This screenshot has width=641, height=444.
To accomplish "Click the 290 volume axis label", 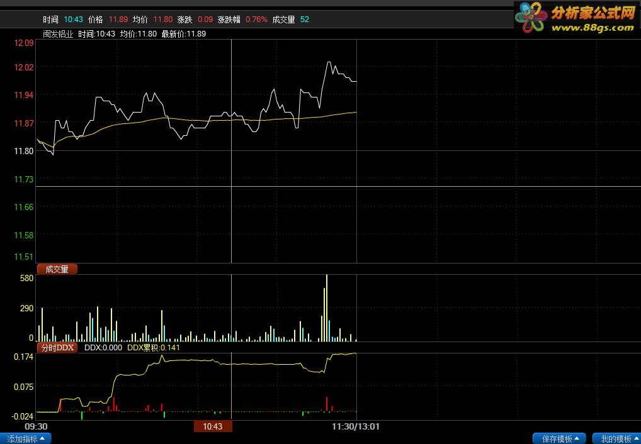I will 26,308.
